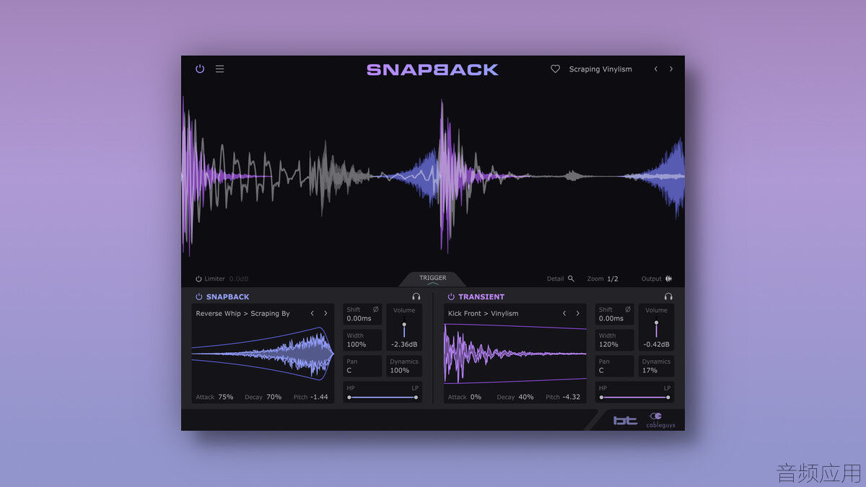
Task: Click Snapback Dynamics 100% field
Action: point(404,366)
